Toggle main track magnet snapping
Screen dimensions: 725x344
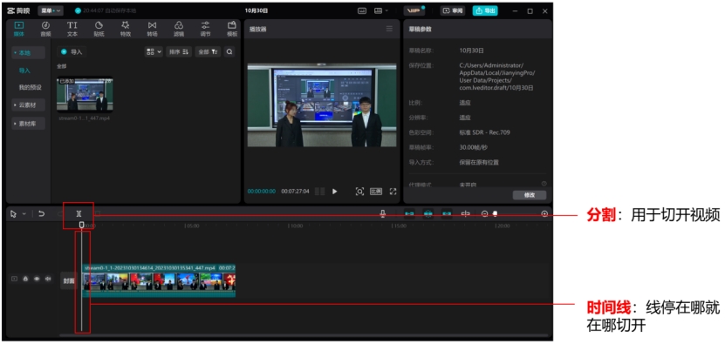pyautogui.click(x=409, y=213)
